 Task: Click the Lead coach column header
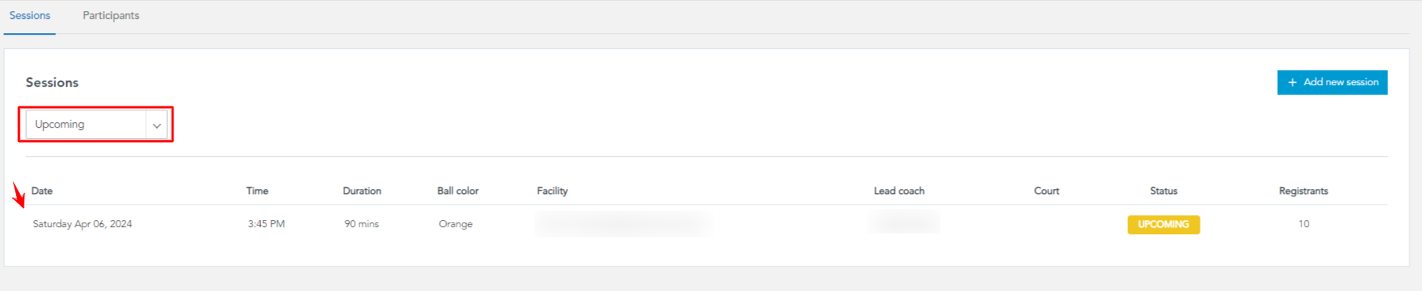tap(899, 191)
